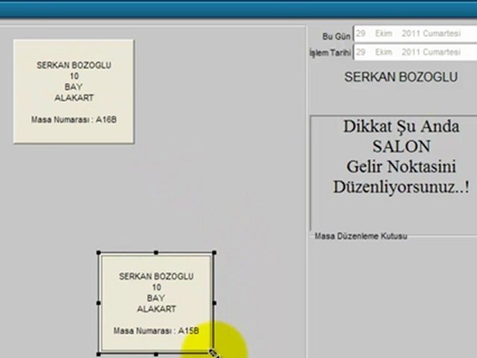This screenshot has height=358, width=477.
Task: Click the right-middle resize handle of table A15B
Action: (214, 303)
